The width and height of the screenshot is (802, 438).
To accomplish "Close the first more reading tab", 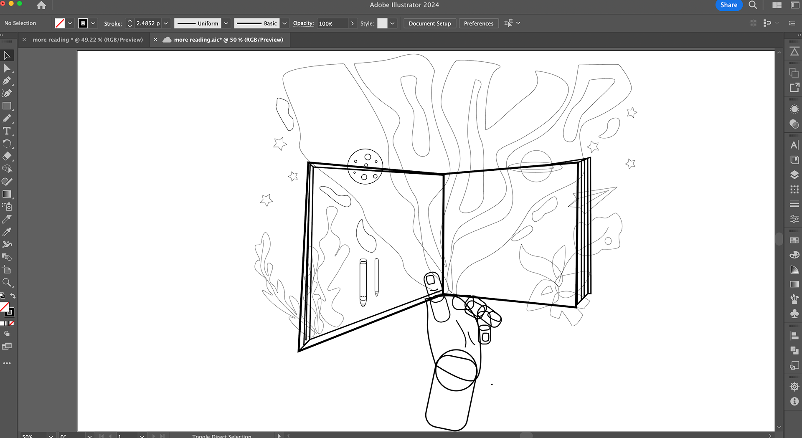I will point(24,40).
